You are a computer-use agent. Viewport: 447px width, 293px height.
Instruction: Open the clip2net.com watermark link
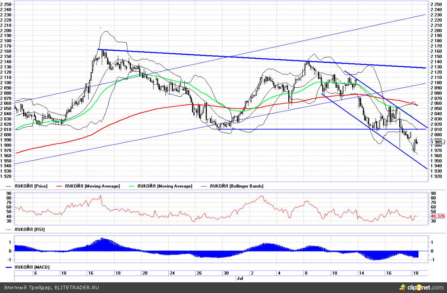click(425, 287)
